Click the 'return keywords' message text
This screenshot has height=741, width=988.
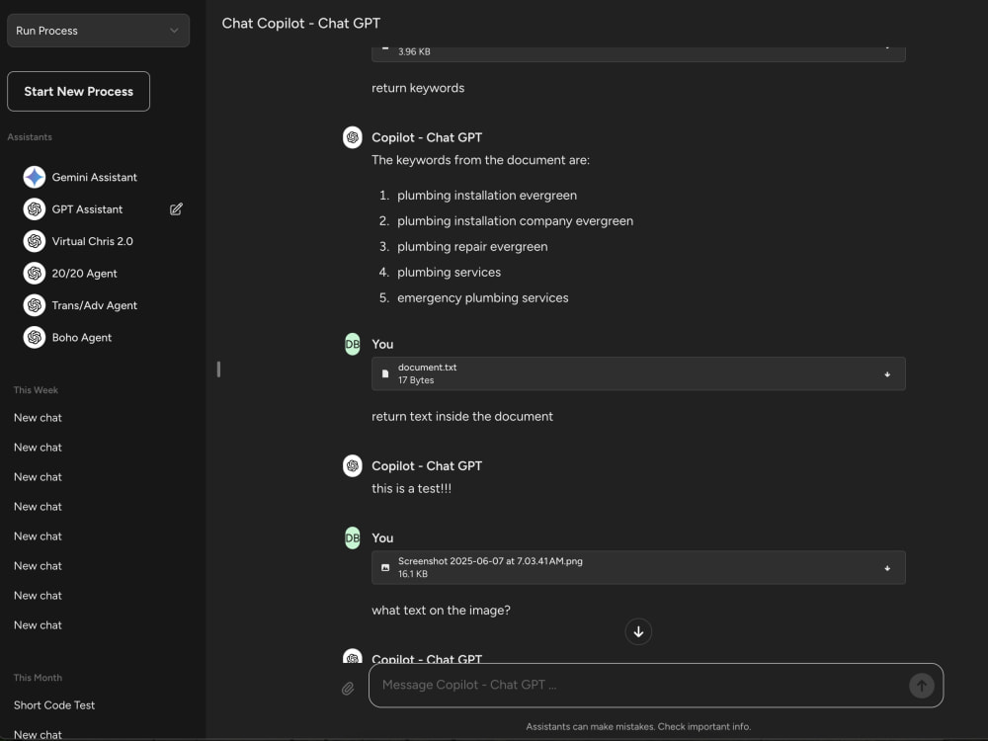click(x=418, y=88)
